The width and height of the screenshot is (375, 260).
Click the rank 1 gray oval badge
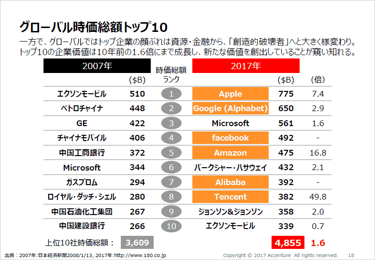click(171, 94)
